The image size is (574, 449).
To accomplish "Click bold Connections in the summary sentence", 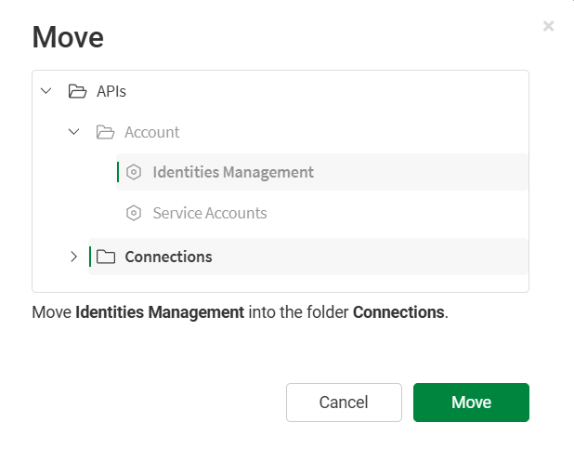I will (x=398, y=312).
